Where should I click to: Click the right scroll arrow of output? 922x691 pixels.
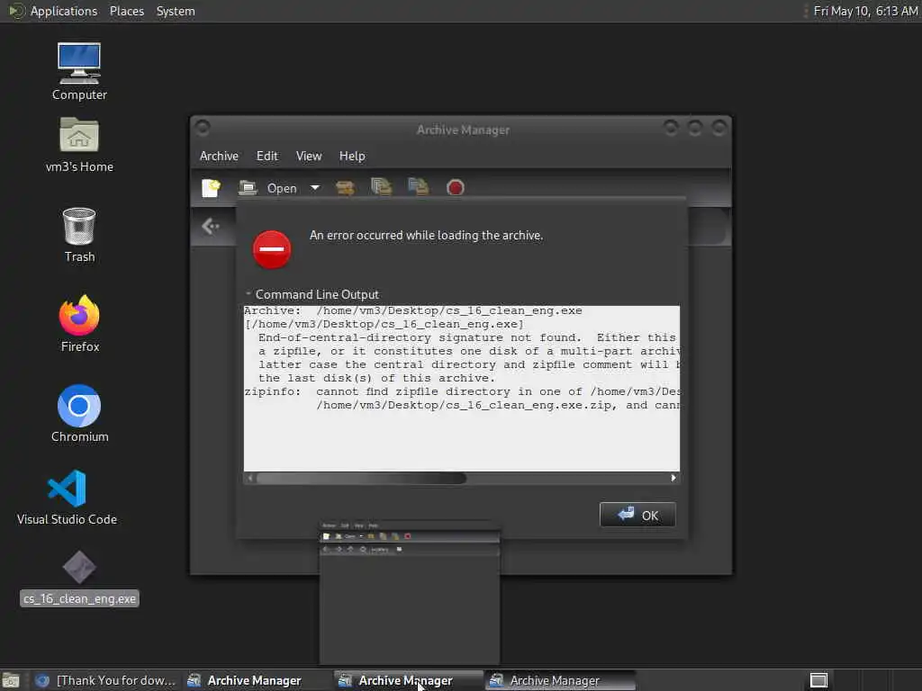(x=673, y=479)
